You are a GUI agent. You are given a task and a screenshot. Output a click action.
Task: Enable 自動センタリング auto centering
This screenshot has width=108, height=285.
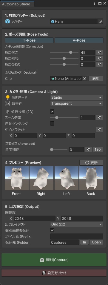pos(52,124)
